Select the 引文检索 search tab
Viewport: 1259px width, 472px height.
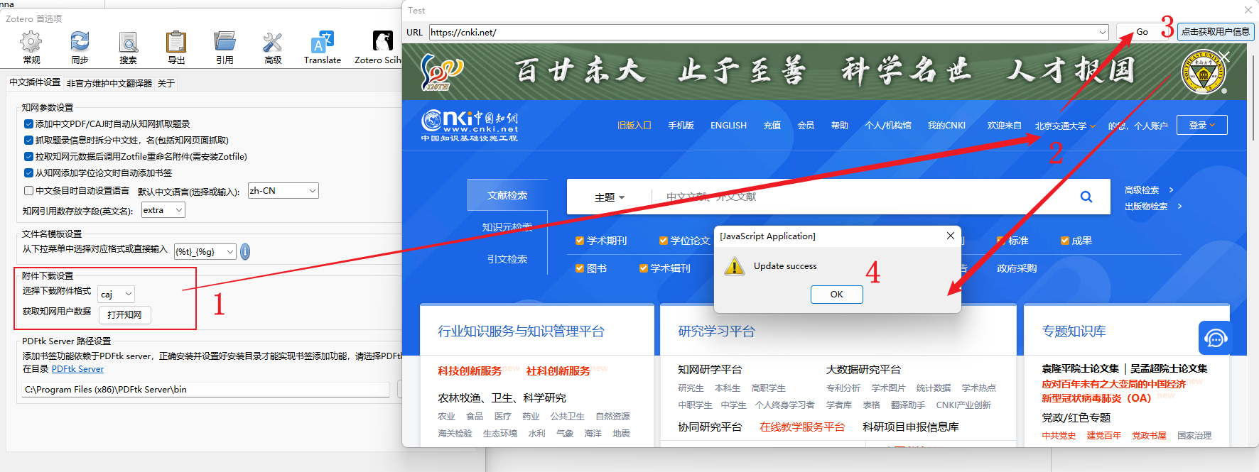coord(507,259)
